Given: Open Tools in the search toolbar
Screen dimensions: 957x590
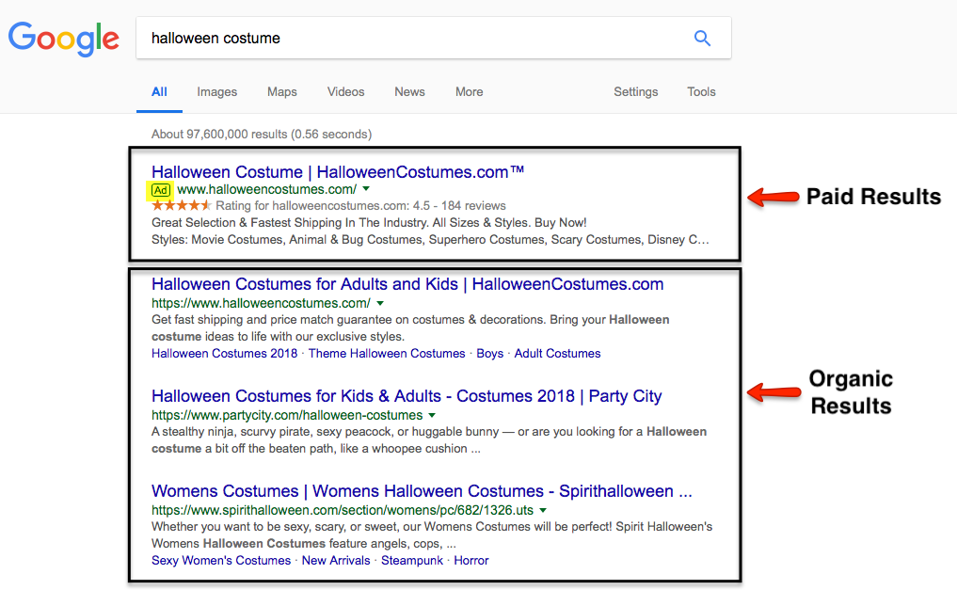Looking at the screenshot, I should tap(701, 92).
